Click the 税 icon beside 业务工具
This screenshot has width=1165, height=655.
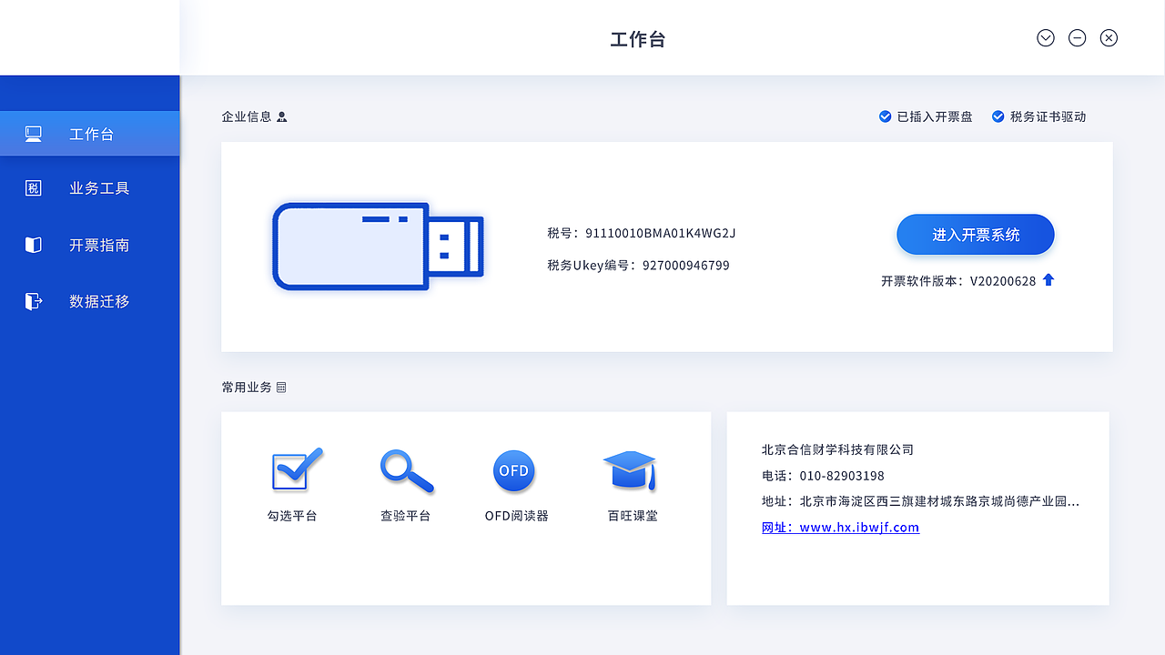click(34, 187)
